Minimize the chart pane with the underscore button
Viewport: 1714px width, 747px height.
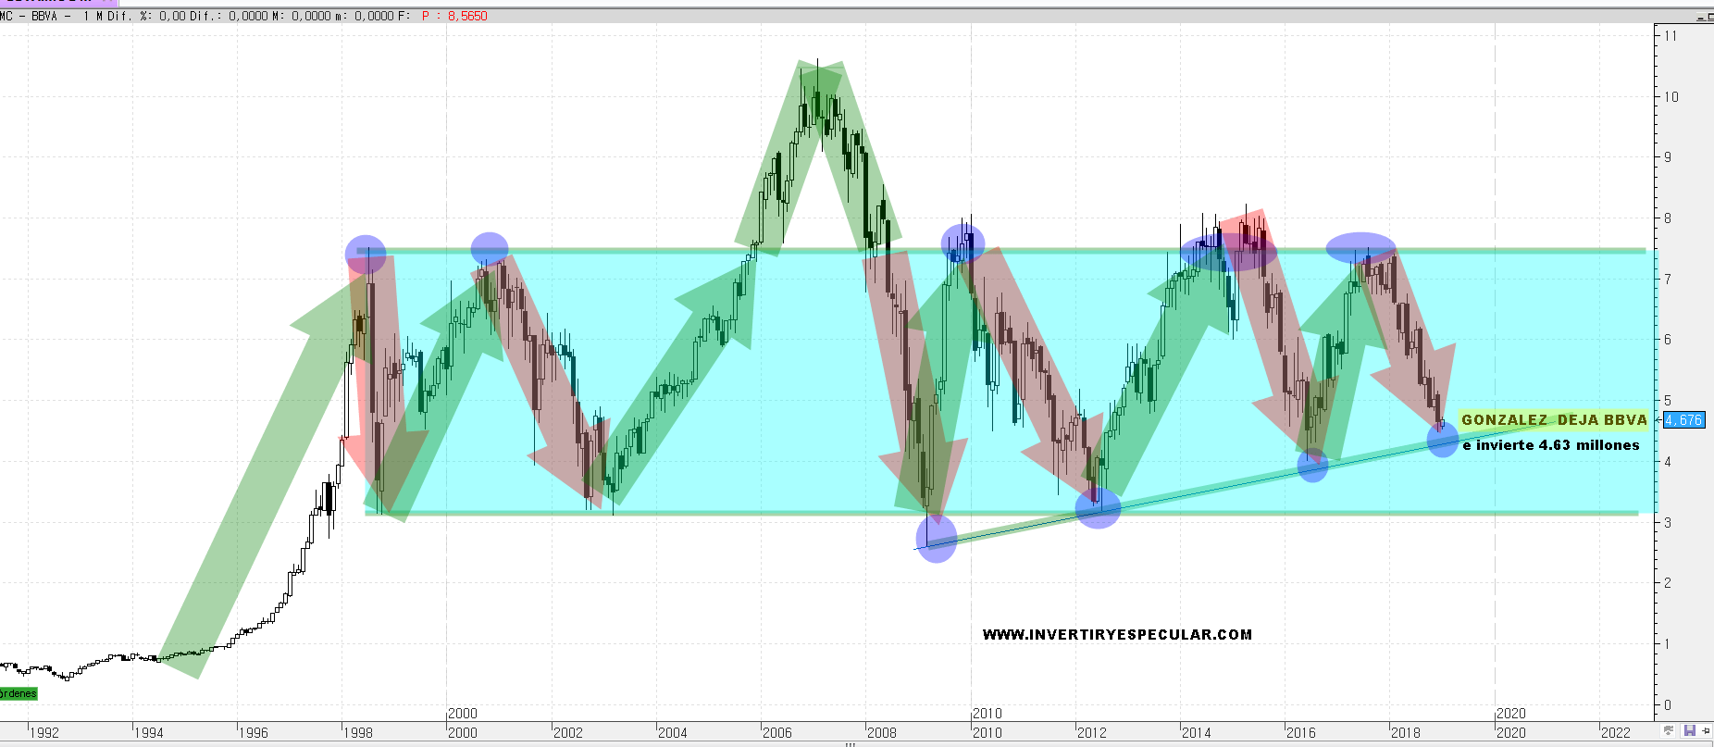pos(1703,16)
